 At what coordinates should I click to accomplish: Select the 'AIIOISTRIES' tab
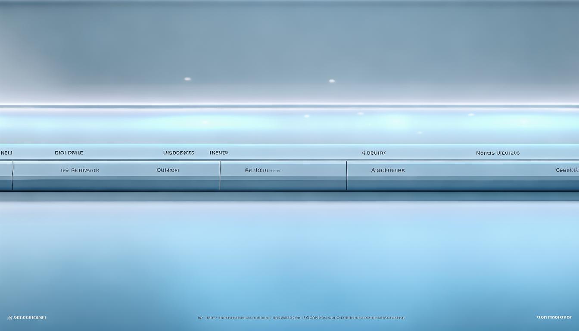[x=388, y=170]
